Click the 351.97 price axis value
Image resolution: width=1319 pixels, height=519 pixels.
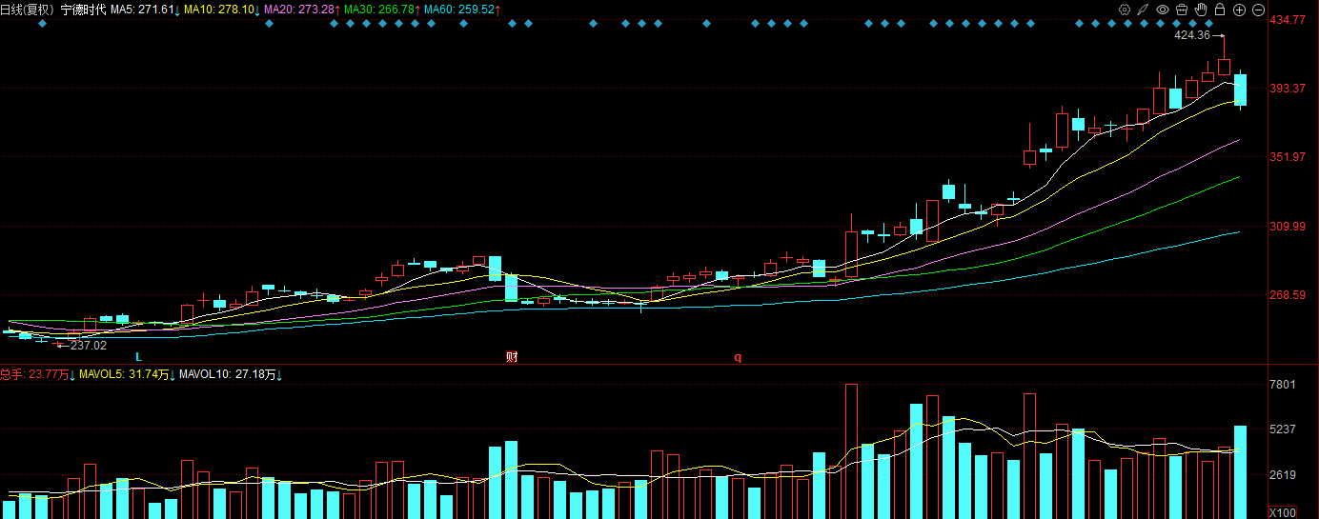[1288, 157]
